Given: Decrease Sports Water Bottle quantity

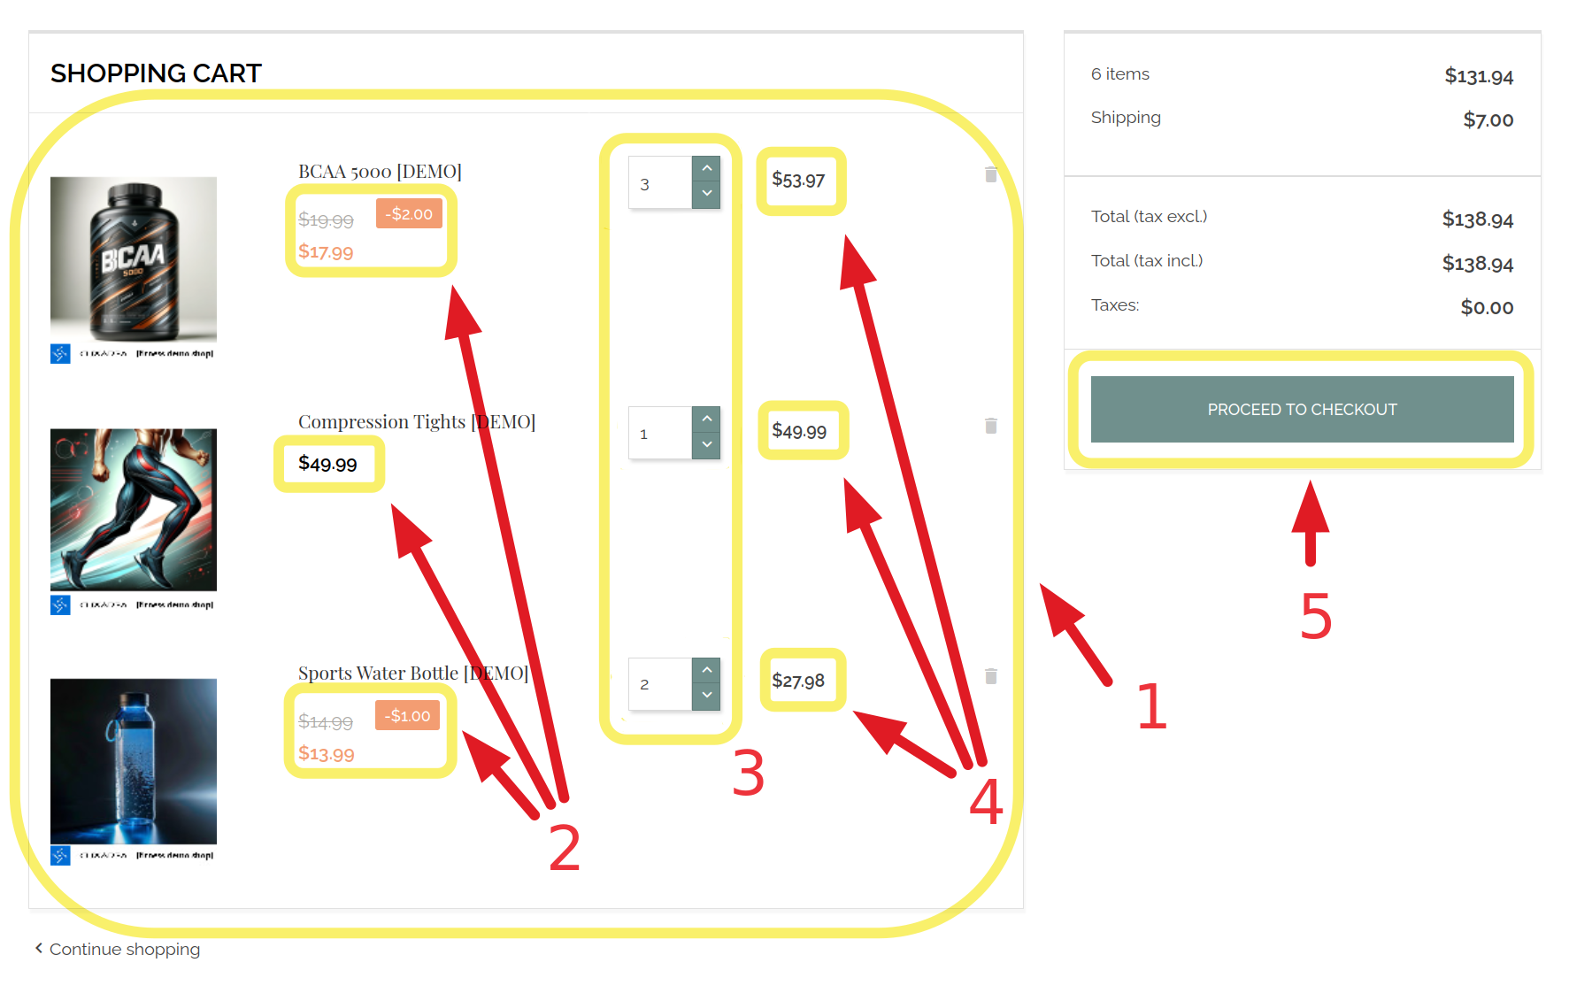Looking at the screenshot, I should [x=706, y=697].
